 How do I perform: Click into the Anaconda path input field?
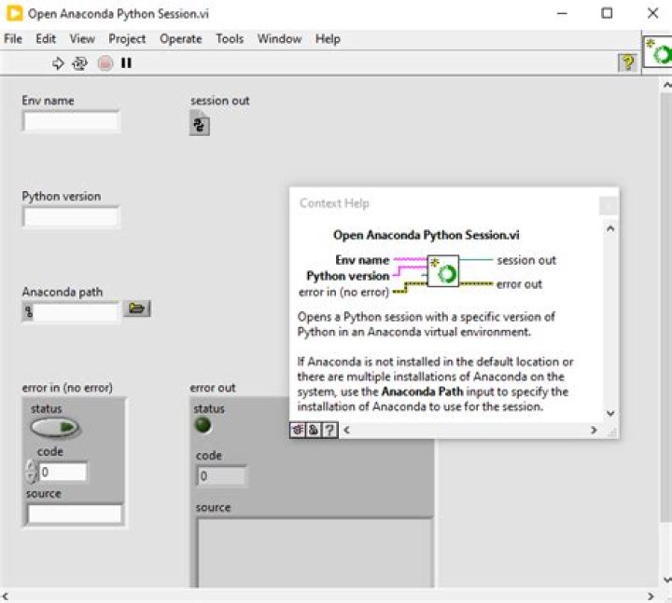[x=77, y=312]
